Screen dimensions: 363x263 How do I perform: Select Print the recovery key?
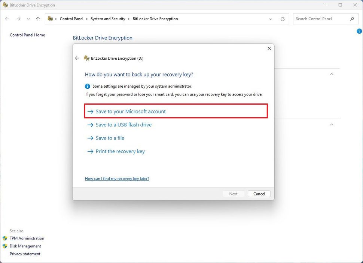(120, 151)
